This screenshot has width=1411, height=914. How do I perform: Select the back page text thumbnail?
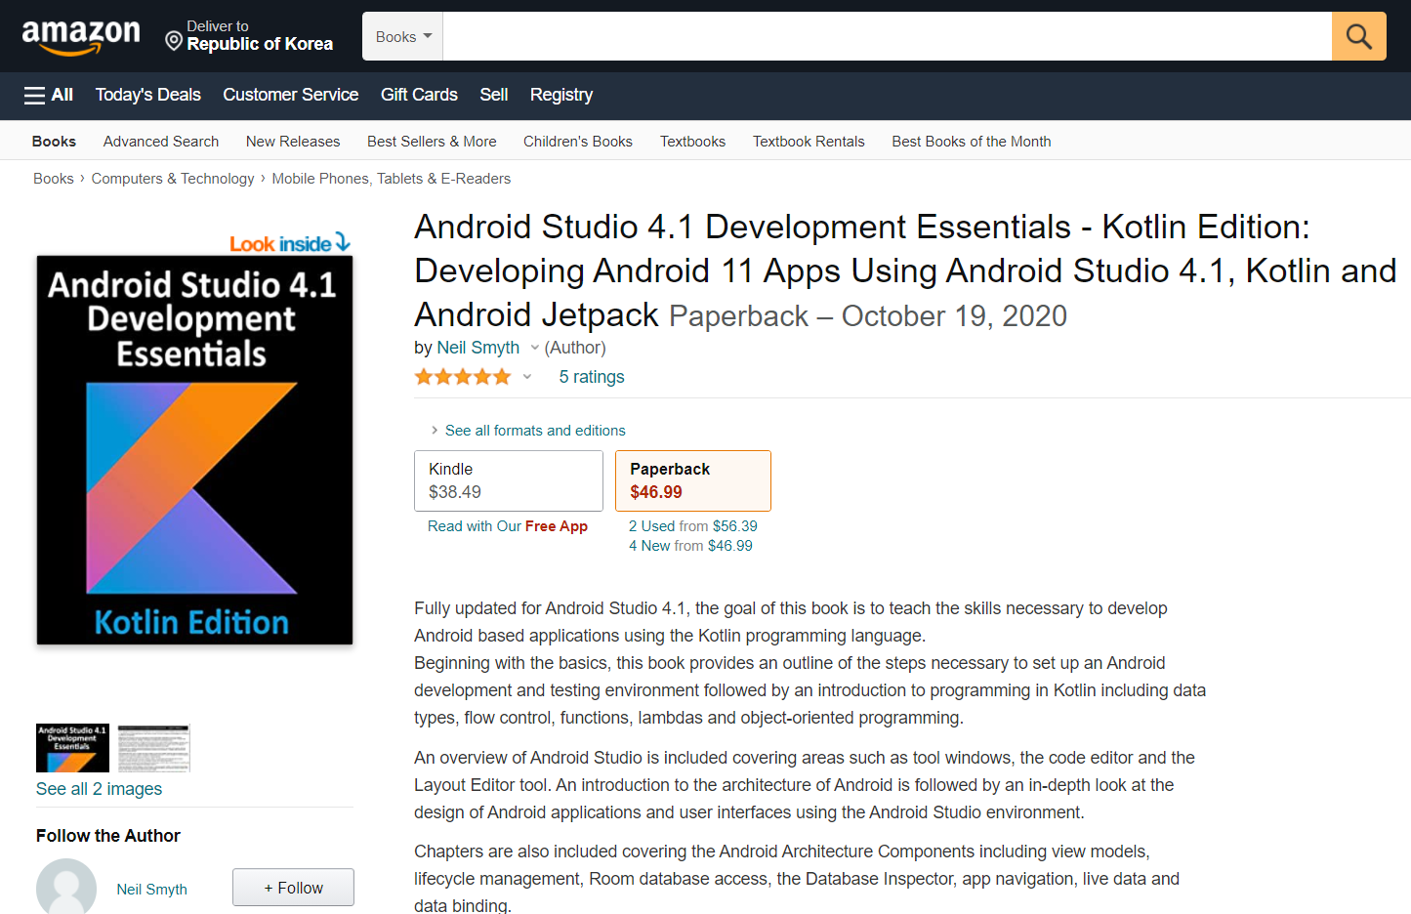point(154,748)
